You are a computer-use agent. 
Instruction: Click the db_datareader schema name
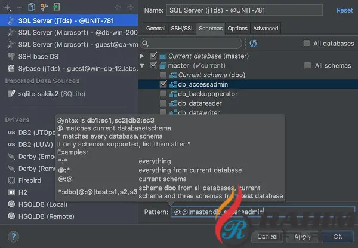point(200,103)
